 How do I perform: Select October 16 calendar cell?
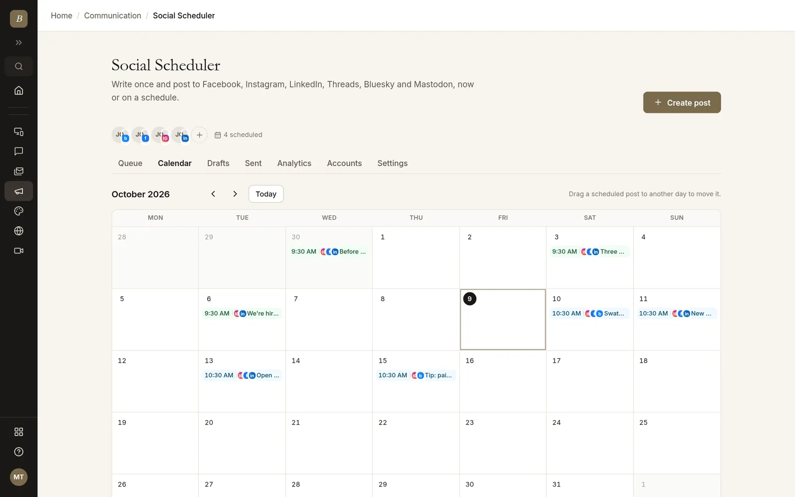(503, 381)
